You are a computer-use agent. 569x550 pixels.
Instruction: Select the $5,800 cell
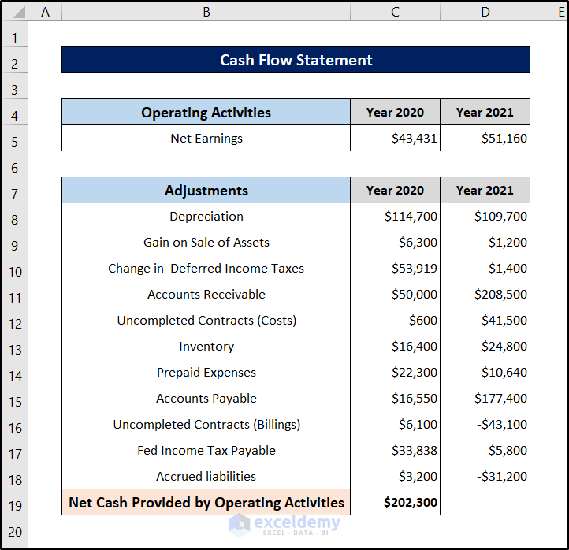(485, 450)
